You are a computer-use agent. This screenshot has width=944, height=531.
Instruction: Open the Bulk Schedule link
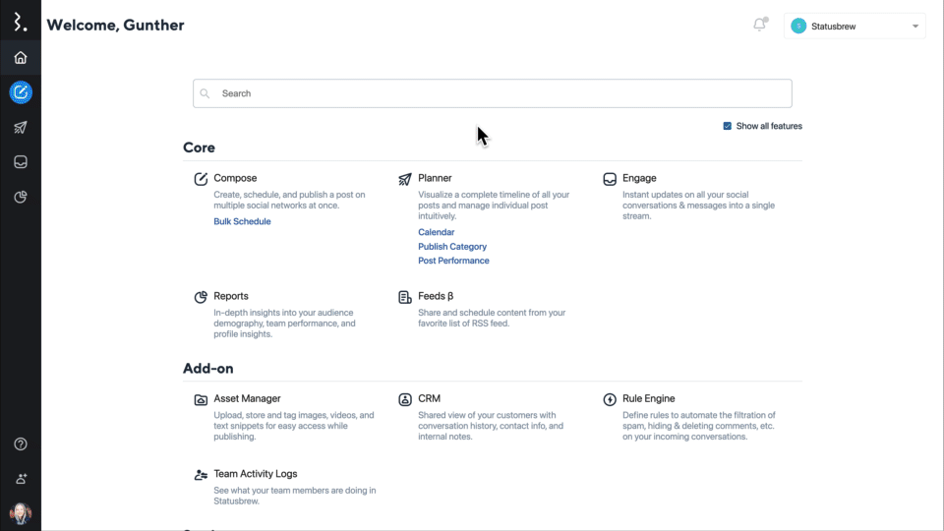[242, 221]
